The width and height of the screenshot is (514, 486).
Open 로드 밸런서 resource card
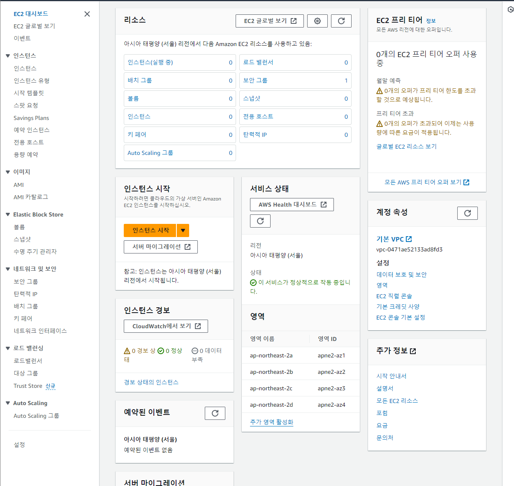tap(295, 62)
